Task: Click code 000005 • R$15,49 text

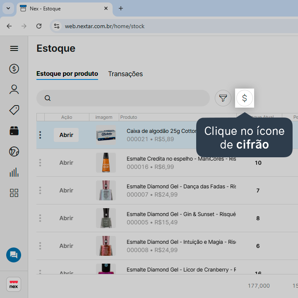Action: 152,222
